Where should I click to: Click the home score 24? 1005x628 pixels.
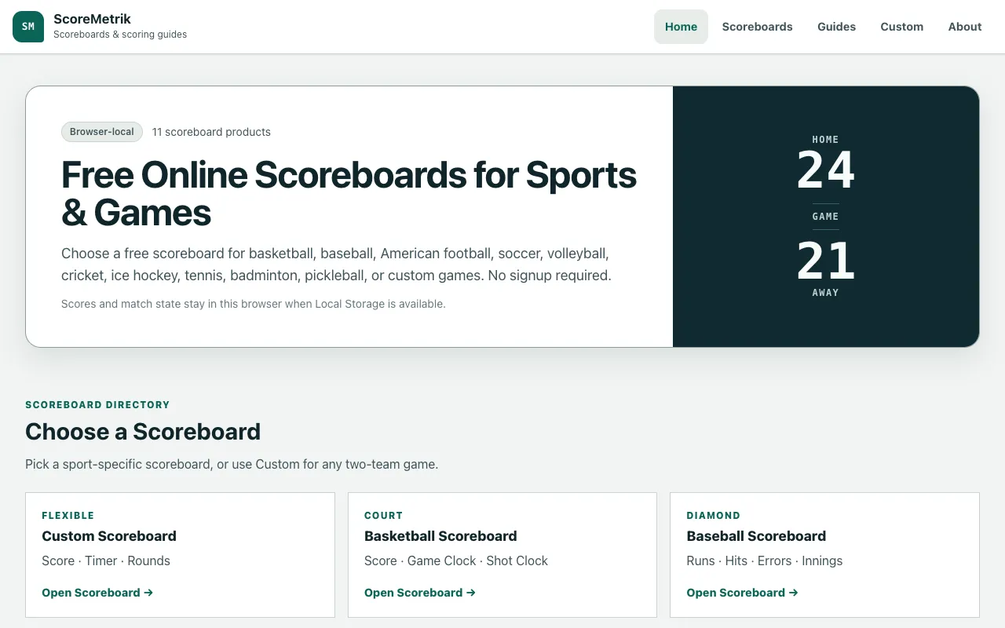pyautogui.click(x=825, y=170)
